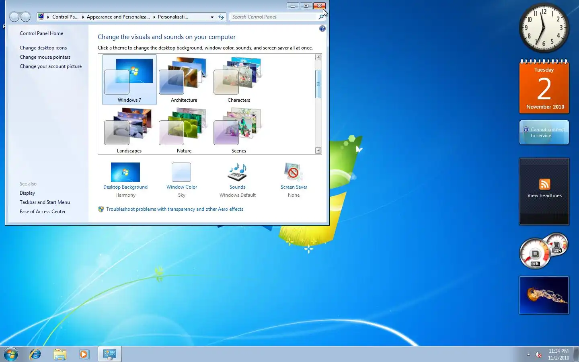This screenshot has width=579, height=362.
Task: Open Taskbar and Start Menu link
Action: point(45,202)
